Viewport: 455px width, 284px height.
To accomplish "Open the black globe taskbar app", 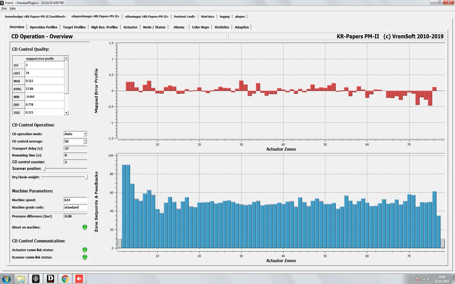I will click(x=36, y=279).
